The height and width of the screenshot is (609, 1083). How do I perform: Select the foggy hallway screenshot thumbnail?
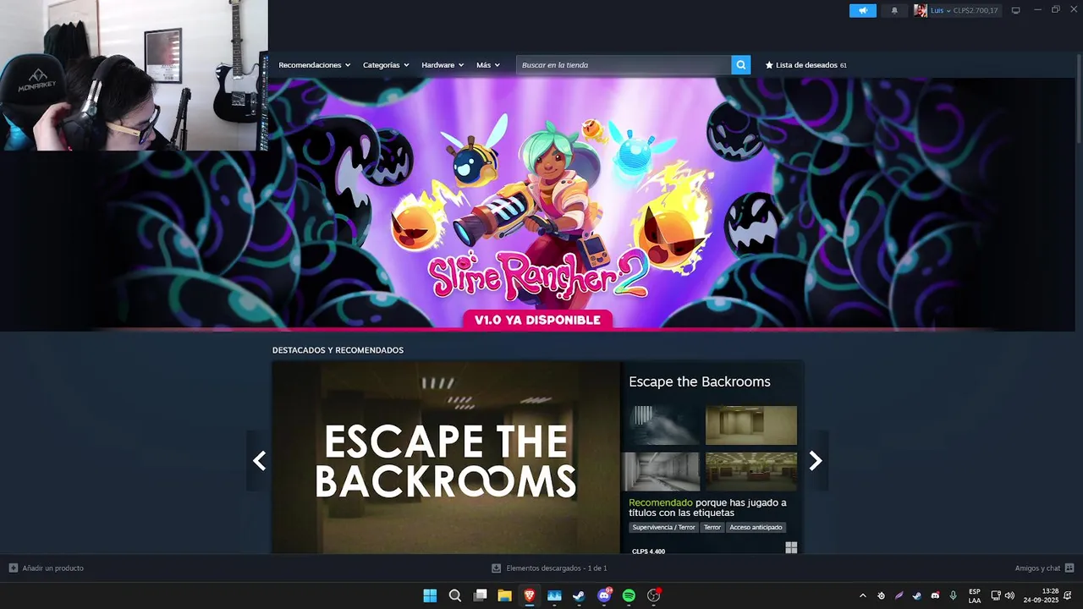661,425
